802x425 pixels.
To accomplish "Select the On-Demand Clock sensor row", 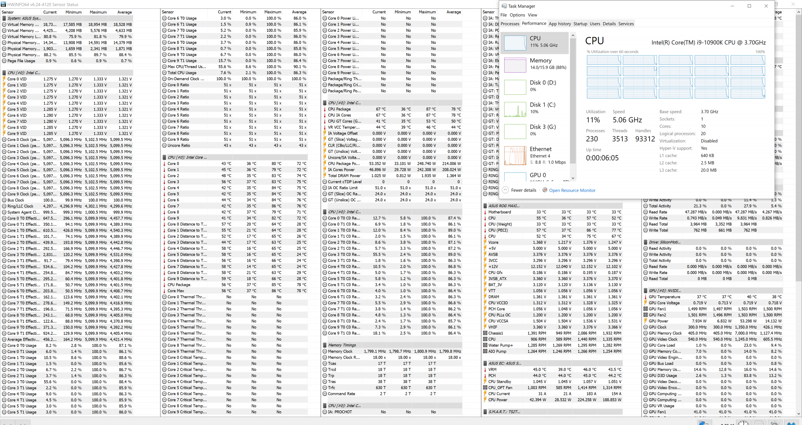I will click(235, 79).
